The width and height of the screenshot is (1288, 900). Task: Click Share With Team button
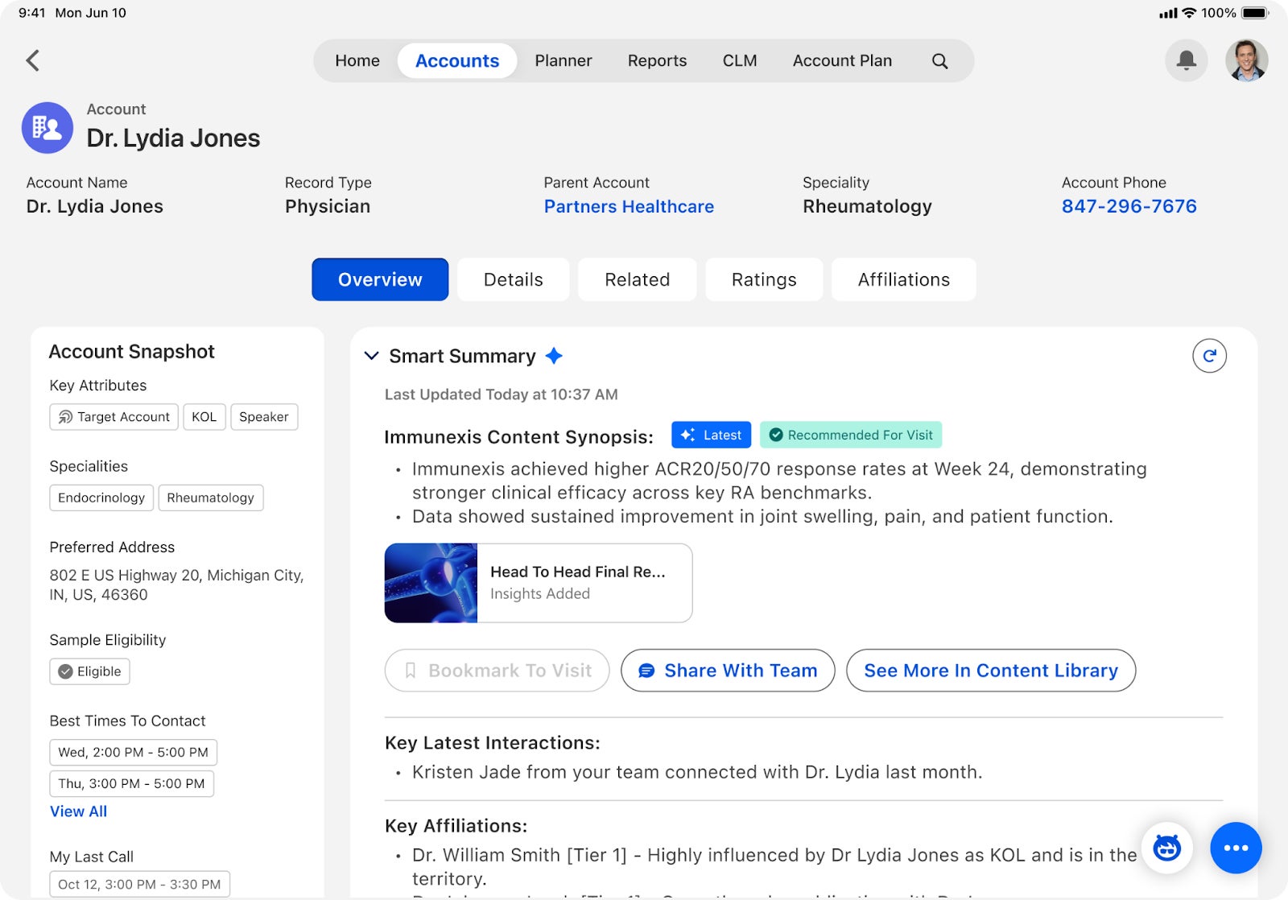[x=728, y=671]
